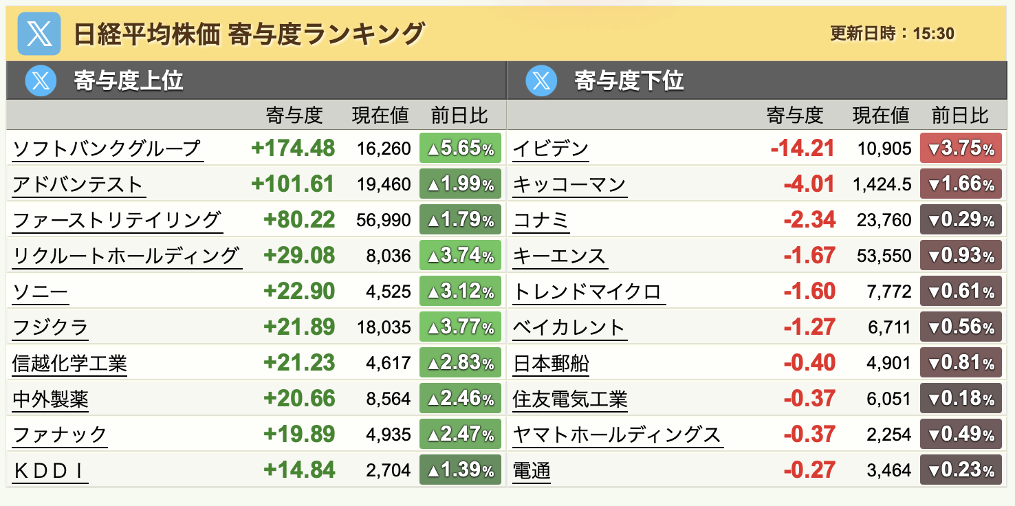Open the イビデン stock link
Image resolution: width=1015 pixels, height=506 pixels.
point(551,148)
